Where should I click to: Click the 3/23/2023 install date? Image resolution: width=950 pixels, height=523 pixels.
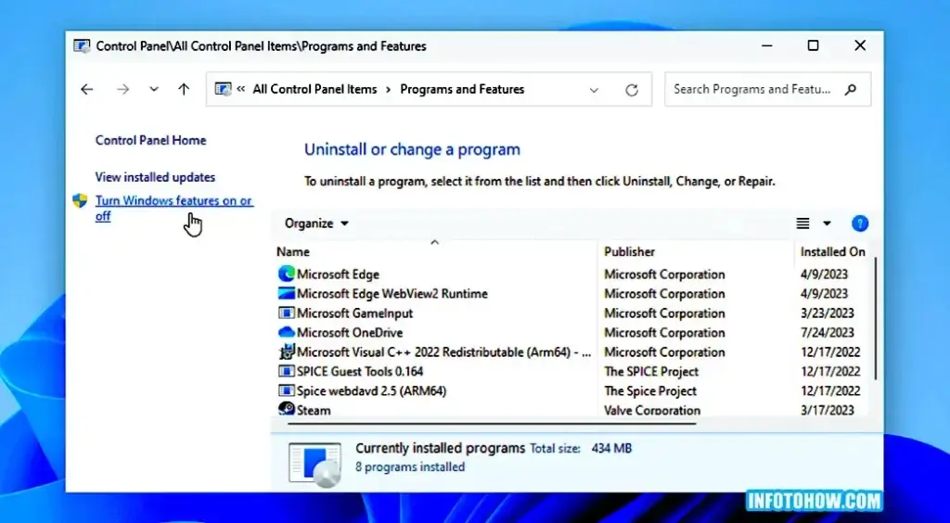tap(828, 313)
